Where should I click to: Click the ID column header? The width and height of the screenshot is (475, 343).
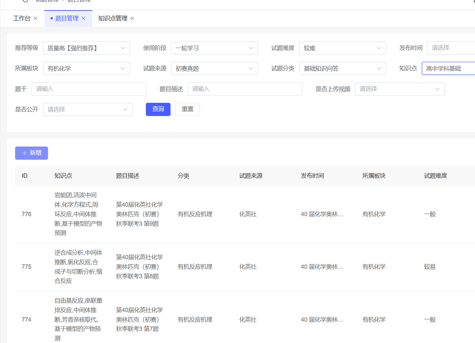(25, 176)
